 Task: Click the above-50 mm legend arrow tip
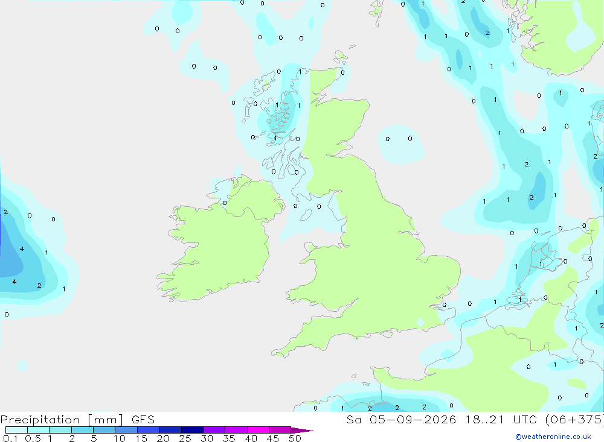302,430
